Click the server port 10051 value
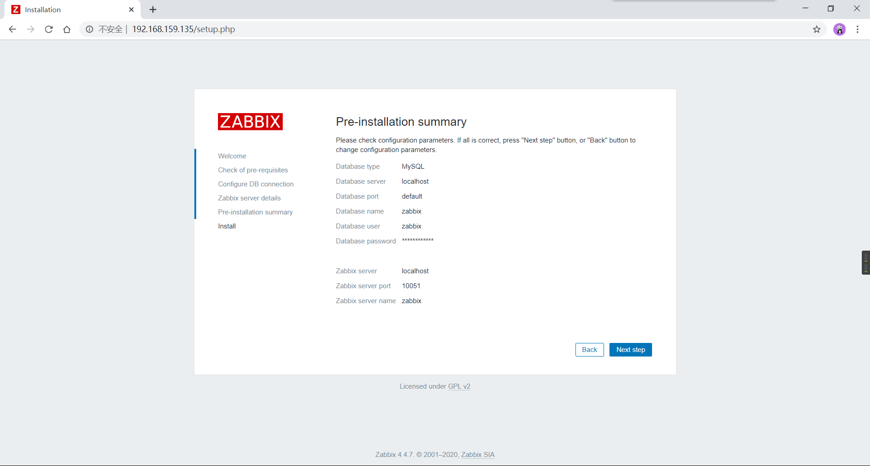 tap(411, 286)
